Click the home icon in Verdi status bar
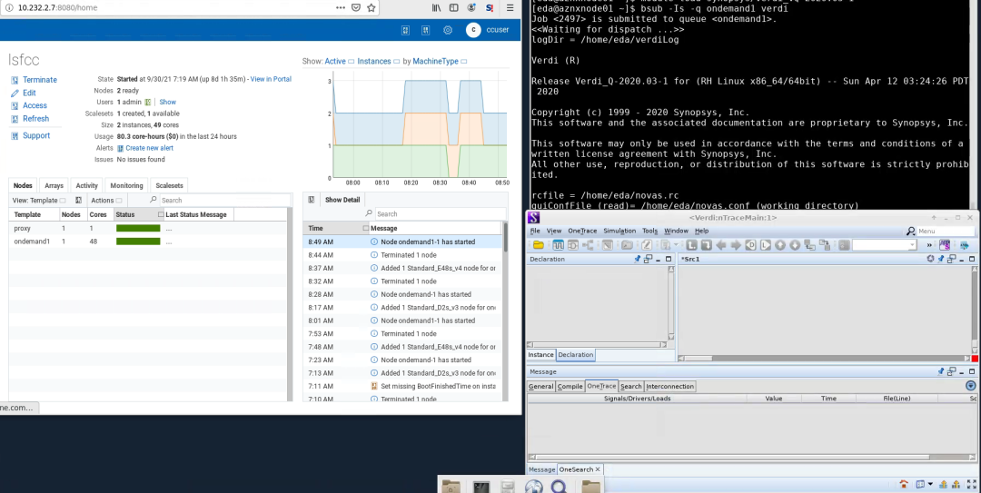Screen dimensions: 981x493 [904, 484]
